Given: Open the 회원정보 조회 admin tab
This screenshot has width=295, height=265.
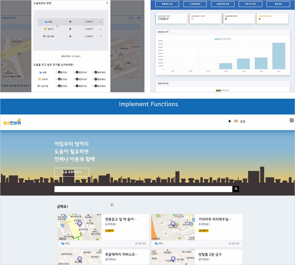Looking at the screenshot, I should 167,4.
